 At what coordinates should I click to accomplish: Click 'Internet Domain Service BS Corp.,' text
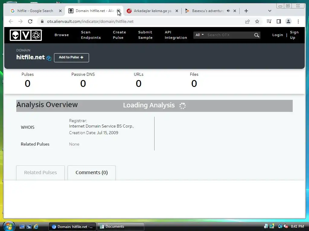point(101,126)
